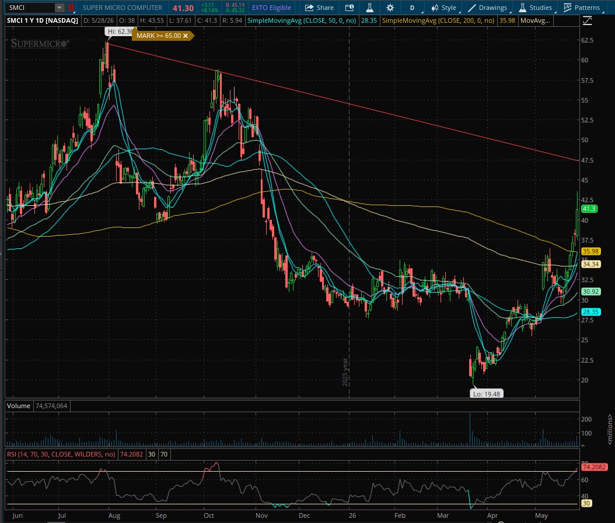Screen dimensions: 615x523
Task: Open chart settings gear icon
Action: pos(390,8)
